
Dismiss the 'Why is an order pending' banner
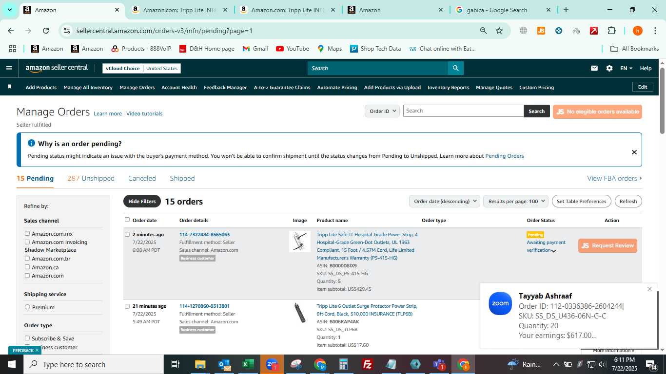tap(634, 152)
